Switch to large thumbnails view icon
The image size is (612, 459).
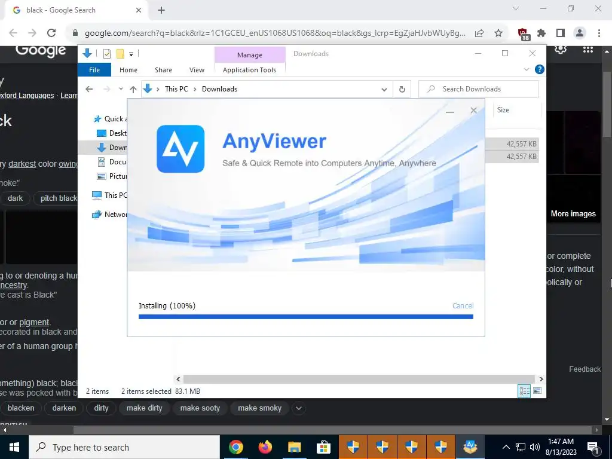pyautogui.click(x=537, y=391)
